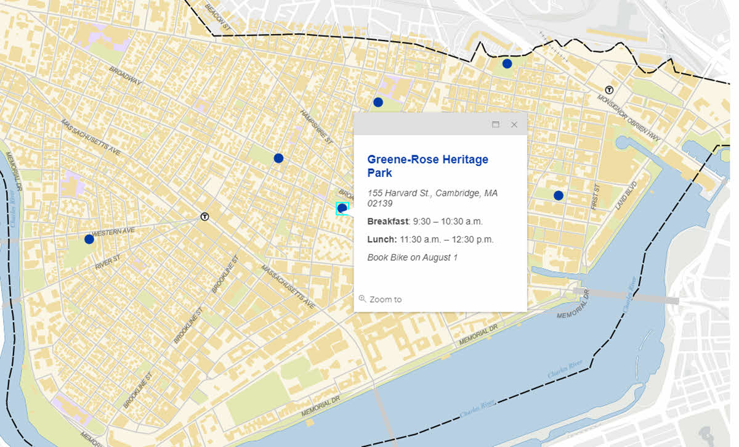This screenshot has height=447, width=739.
Task: Click the T station icon on Massachusetts Ave
Action: click(204, 216)
